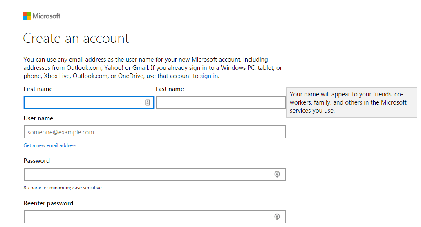This screenshot has height=227, width=421.
Task: Click into the Last name field
Action: point(221,102)
